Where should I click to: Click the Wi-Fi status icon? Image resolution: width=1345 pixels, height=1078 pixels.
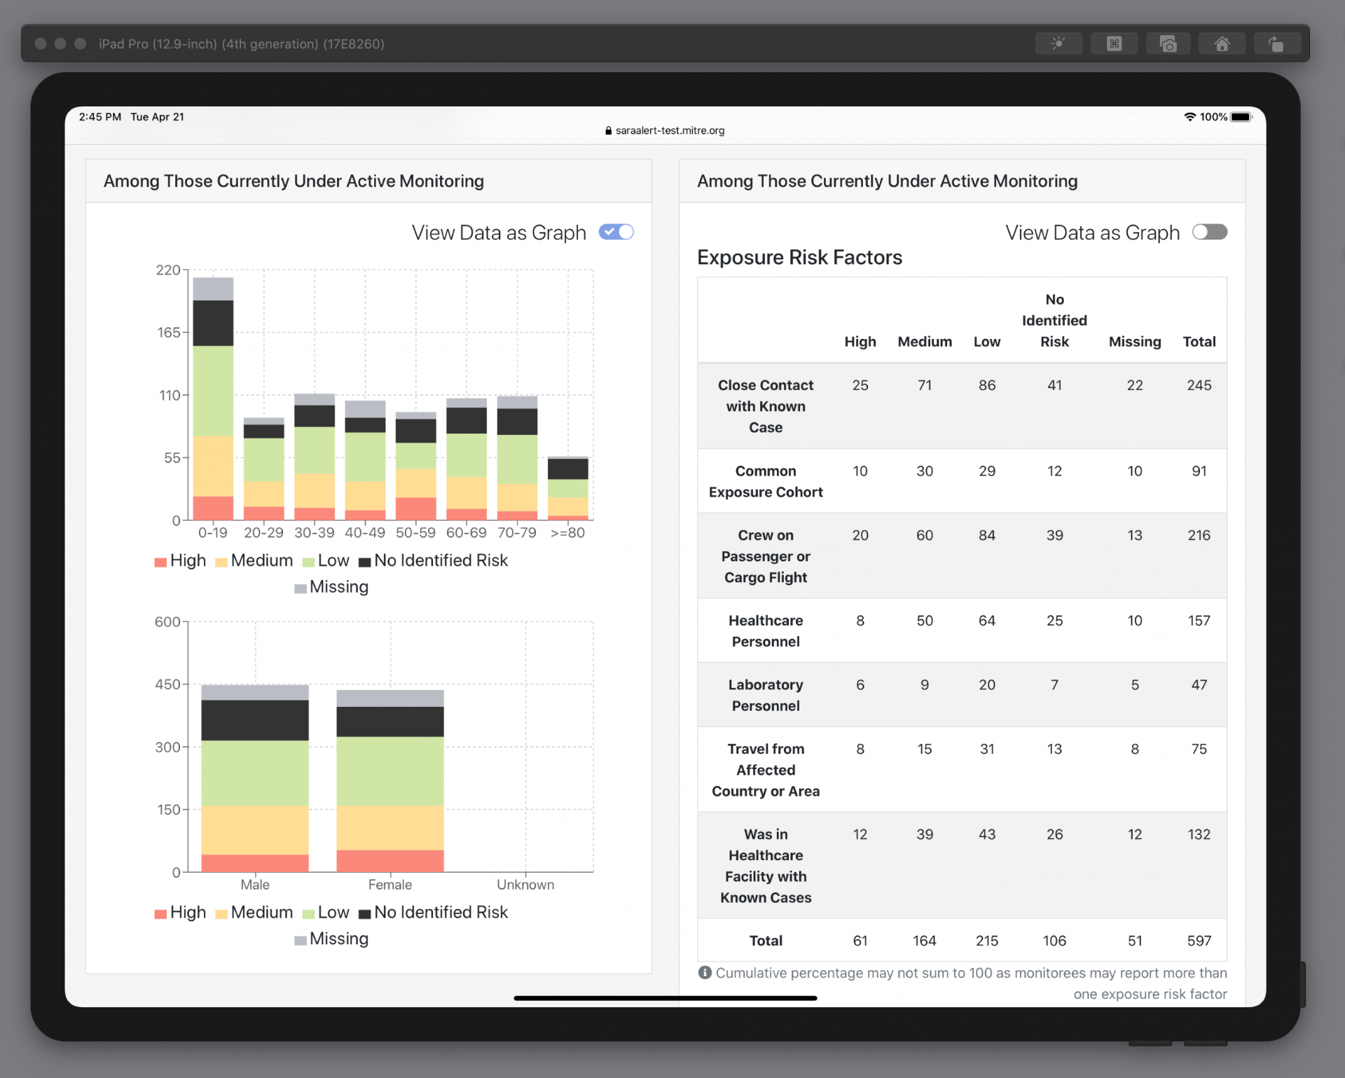[1189, 117]
